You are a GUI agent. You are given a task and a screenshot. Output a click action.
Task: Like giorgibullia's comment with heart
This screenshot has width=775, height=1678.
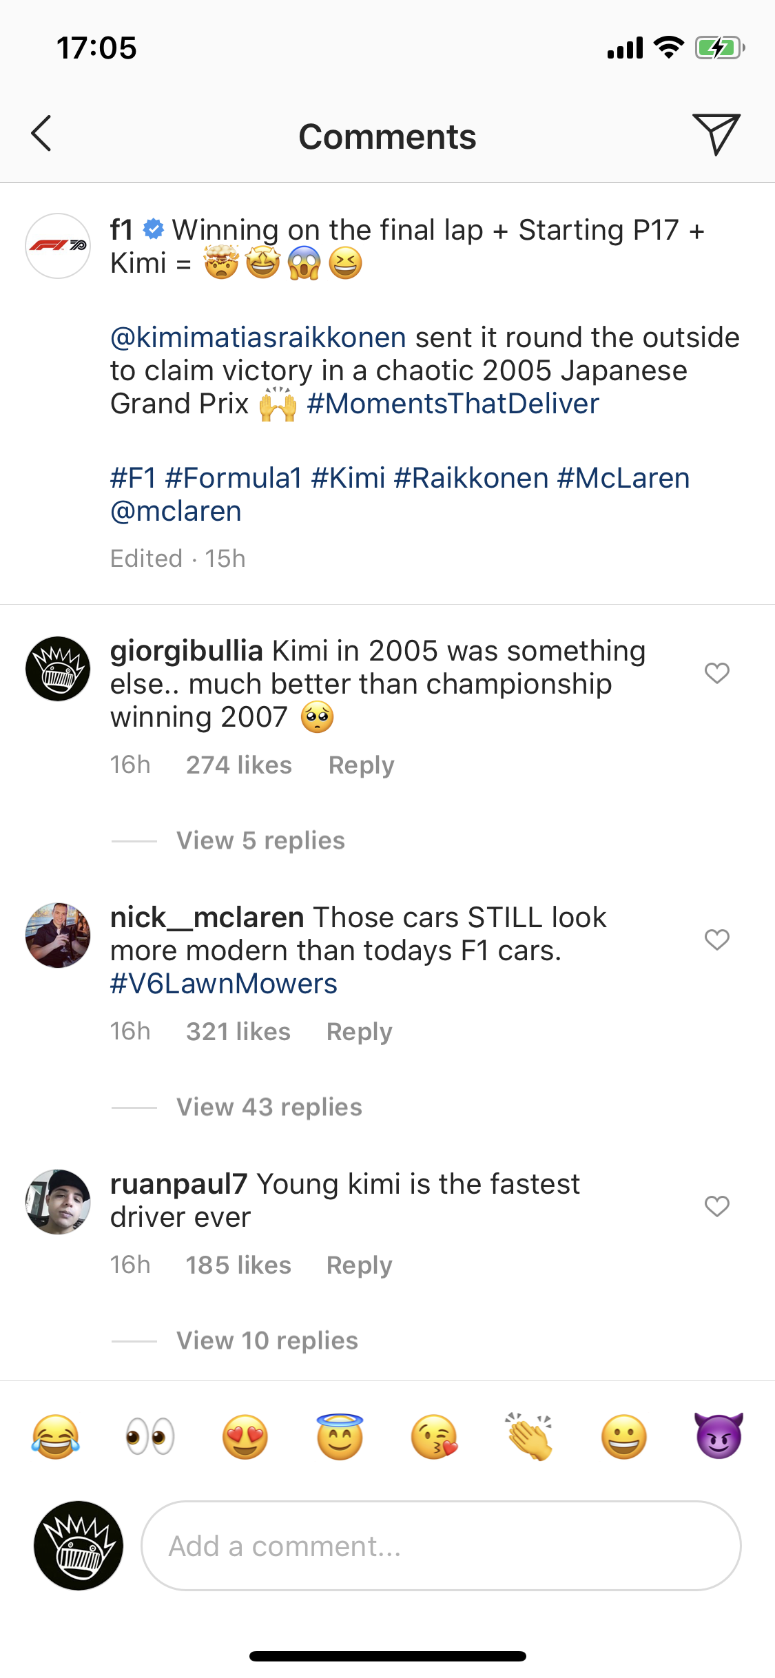pyautogui.click(x=716, y=673)
